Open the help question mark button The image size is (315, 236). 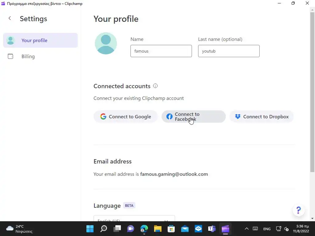click(298, 210)
